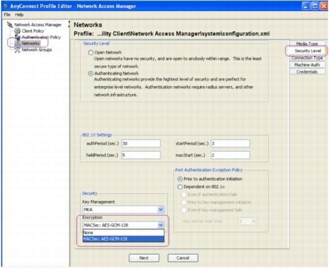
Task: Click the Network Access Manager root icon
Action: pyautogui.click(x=10, y=25)
